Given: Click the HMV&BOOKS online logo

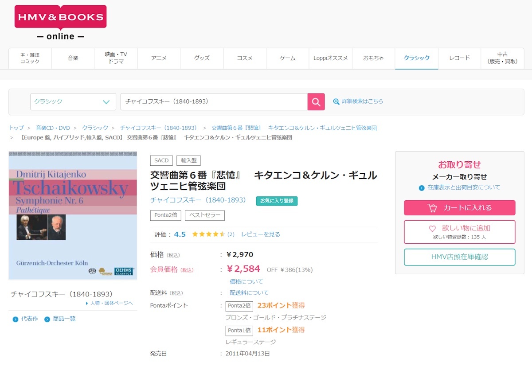Looking at the screenshot, I should pyautogui.click(x=60, y=20).
